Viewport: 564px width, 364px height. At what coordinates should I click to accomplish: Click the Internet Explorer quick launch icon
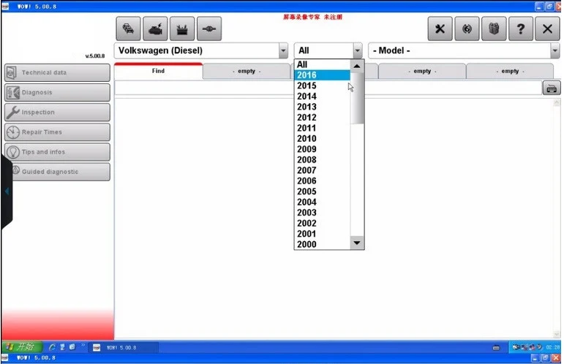tap(52, 347)
